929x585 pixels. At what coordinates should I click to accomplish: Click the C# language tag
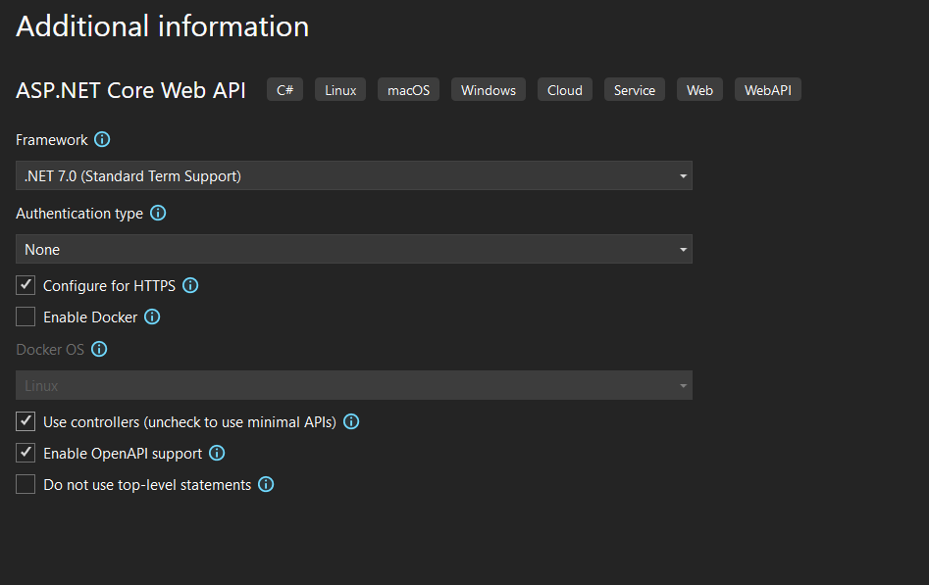284,90
